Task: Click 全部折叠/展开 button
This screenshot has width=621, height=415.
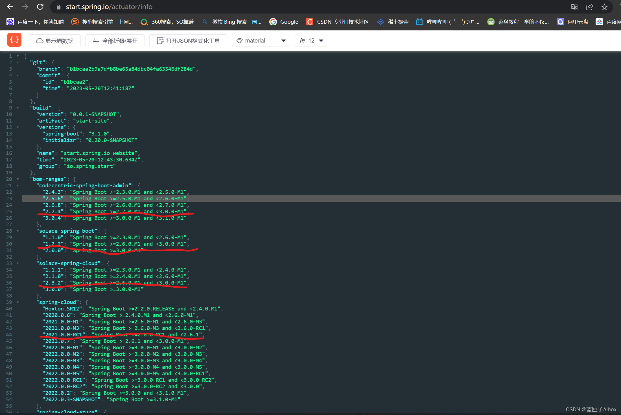Action: [115, 41]
